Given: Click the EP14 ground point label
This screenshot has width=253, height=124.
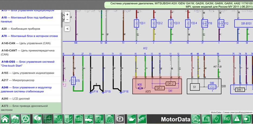Looking at the screenshot, I should (94, 92).
